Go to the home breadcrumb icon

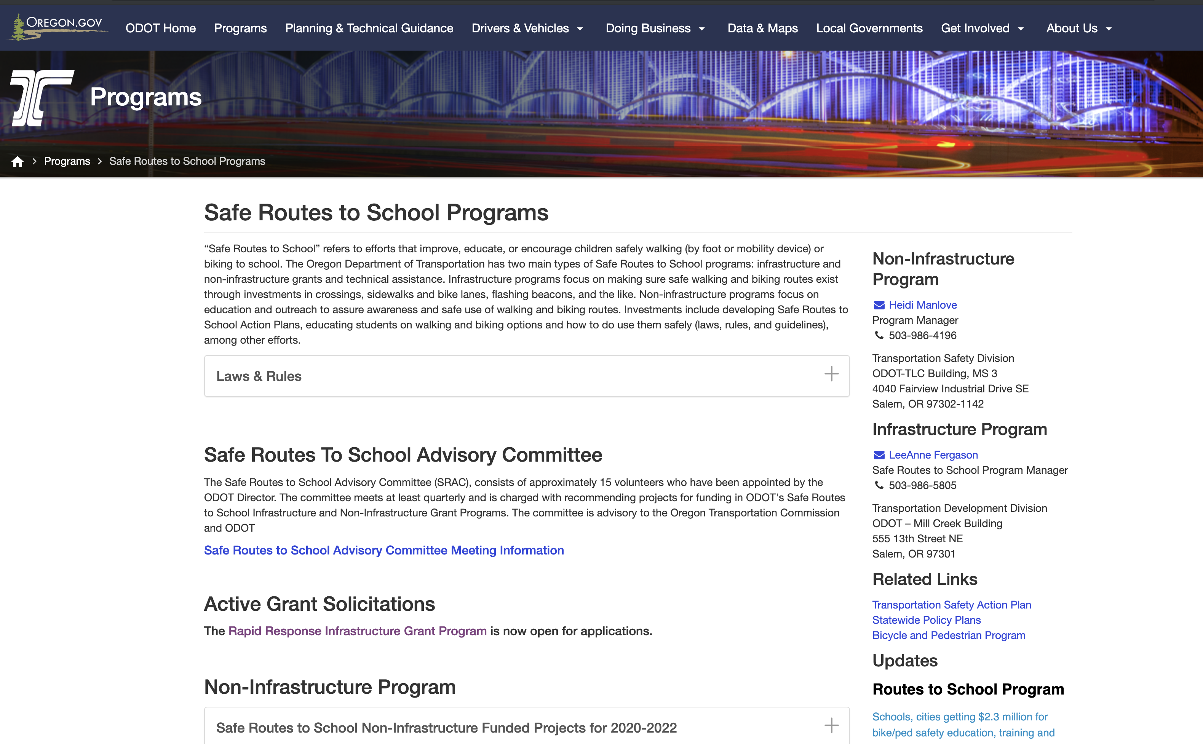(x=18, y=161)
